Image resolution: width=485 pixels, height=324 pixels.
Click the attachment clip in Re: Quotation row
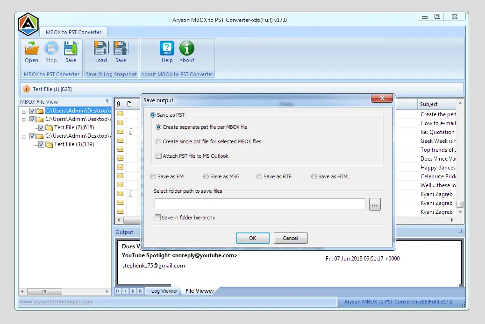130,132
